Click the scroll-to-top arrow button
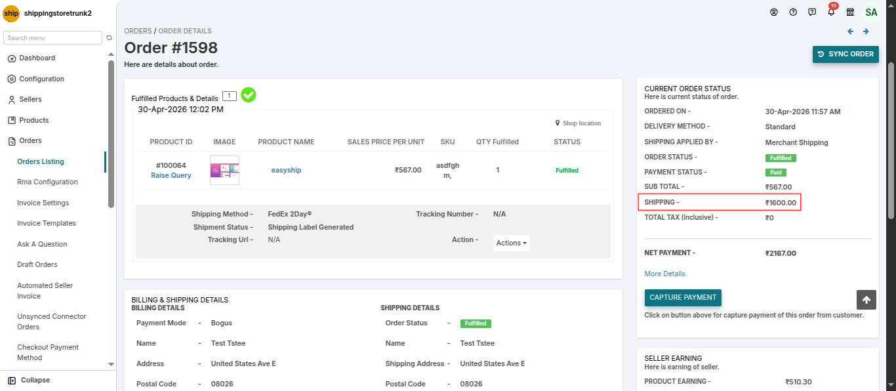Viewport: 896px width, 391px height. (866, 300)
